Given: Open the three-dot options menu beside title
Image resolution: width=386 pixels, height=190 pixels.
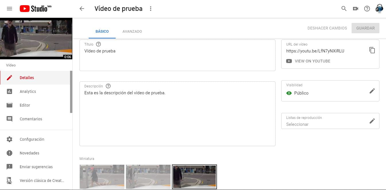Looking at the screenshot, I should 150,9.
